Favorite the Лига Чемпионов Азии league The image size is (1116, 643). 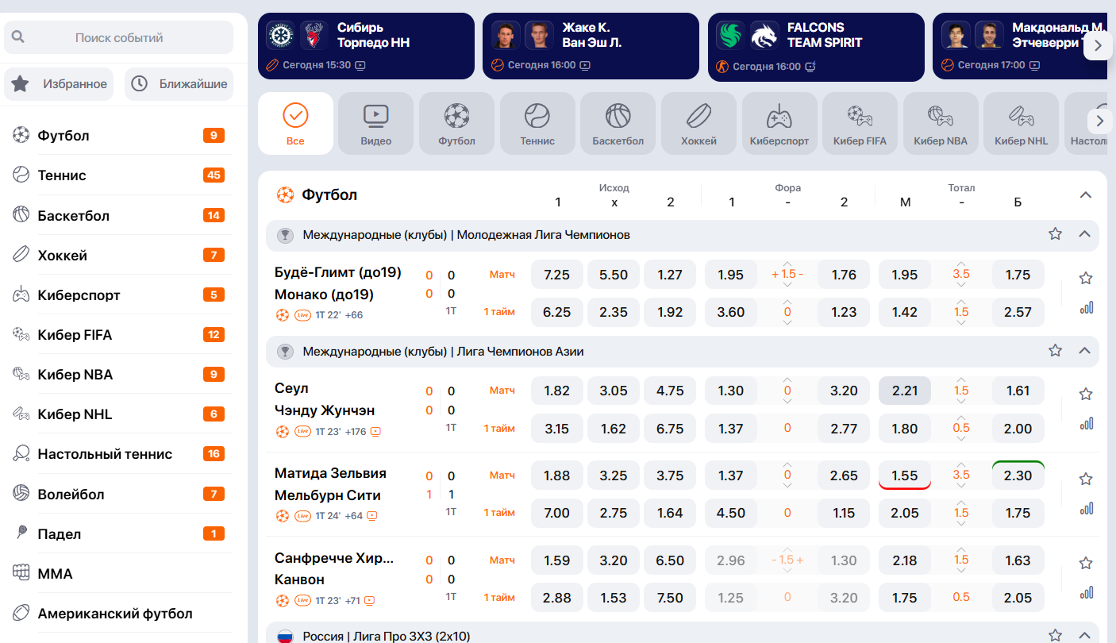[1055, 350]
